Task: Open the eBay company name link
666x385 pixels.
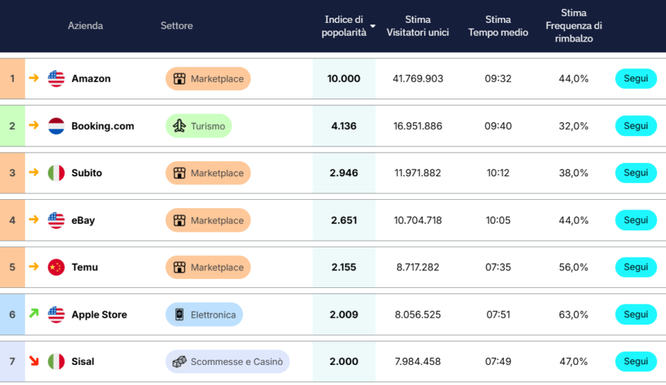Action: [83, 221]
